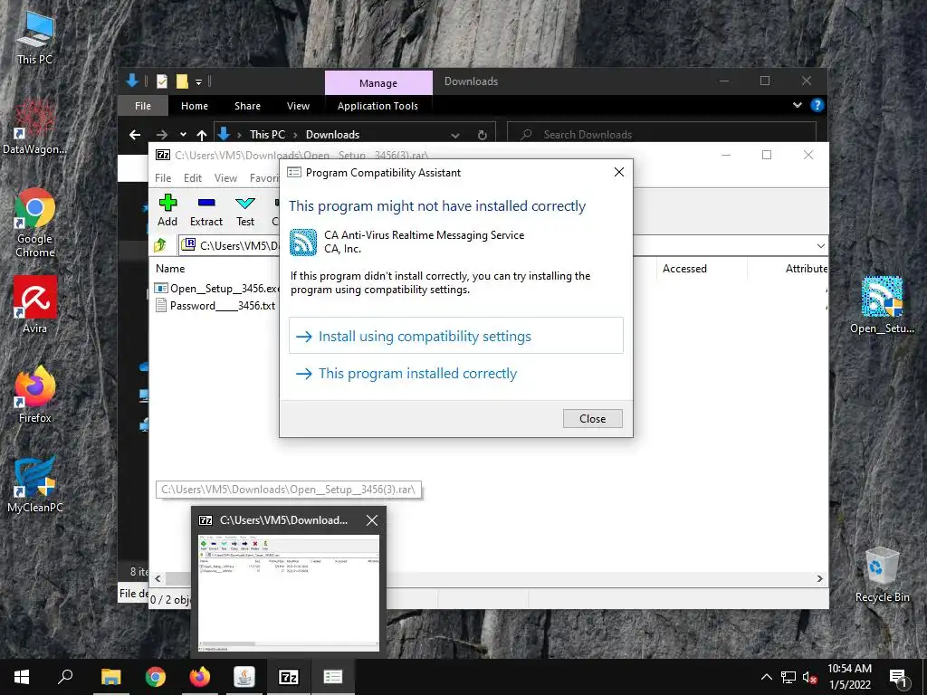Click Explorer back arrow
This screenshot has height=695, width=927.
click(135, 135)
